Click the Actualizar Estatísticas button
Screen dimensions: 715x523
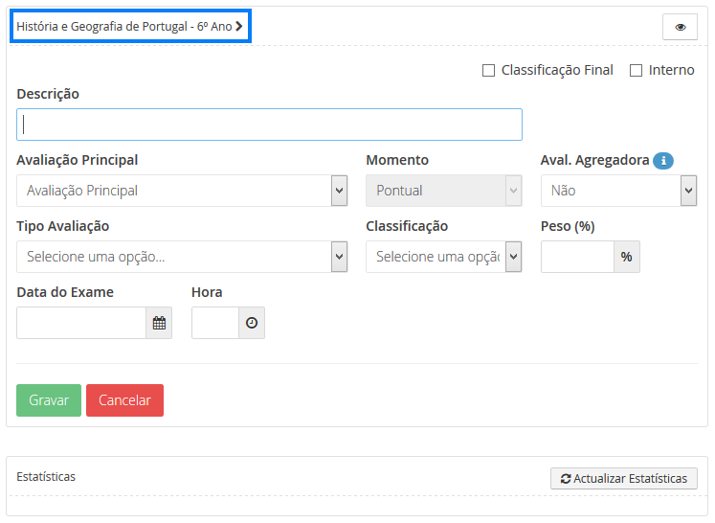[623, 478]
